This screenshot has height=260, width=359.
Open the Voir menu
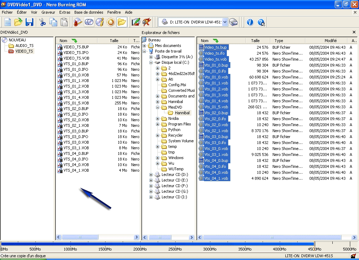point(34,12)
